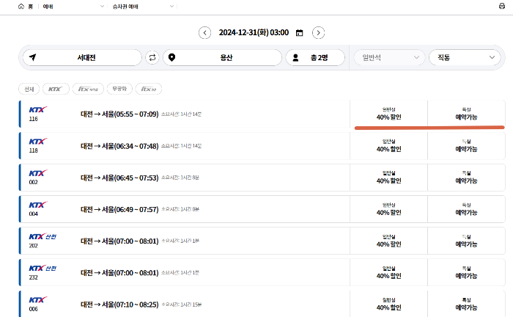This screenshot has width=513, height=317.
Task: Go to the home page via the house icon
Action: point(21,6)
